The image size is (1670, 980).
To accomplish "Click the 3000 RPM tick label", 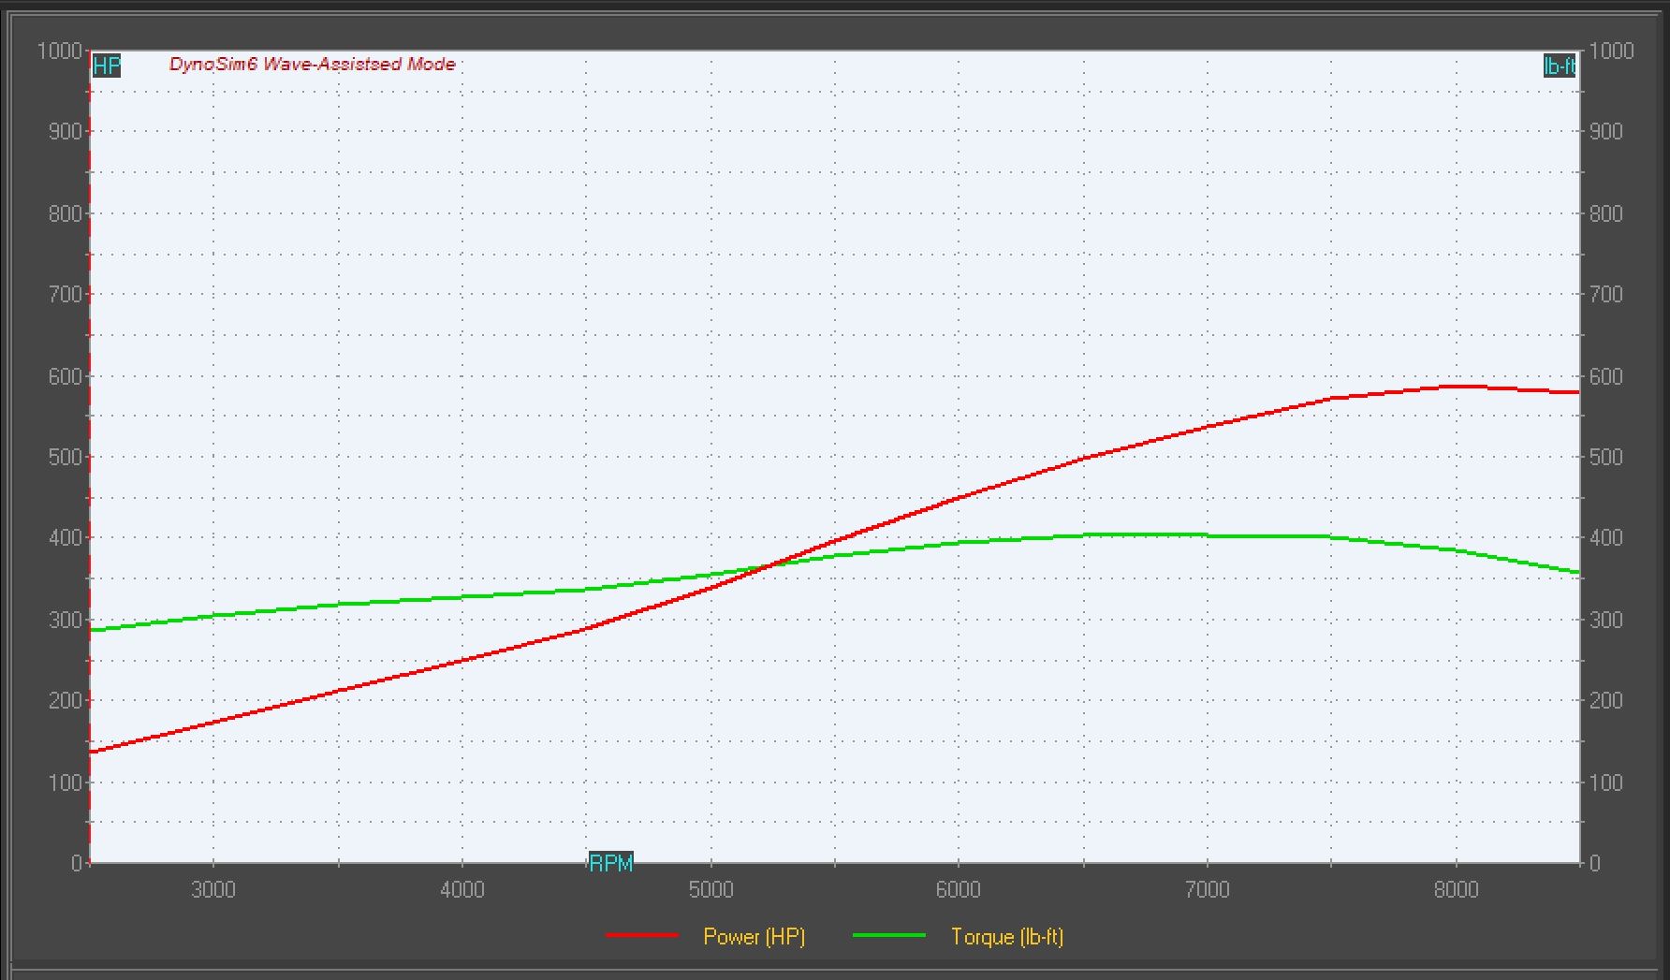I will pyautogui.click(x=213, y=890).
